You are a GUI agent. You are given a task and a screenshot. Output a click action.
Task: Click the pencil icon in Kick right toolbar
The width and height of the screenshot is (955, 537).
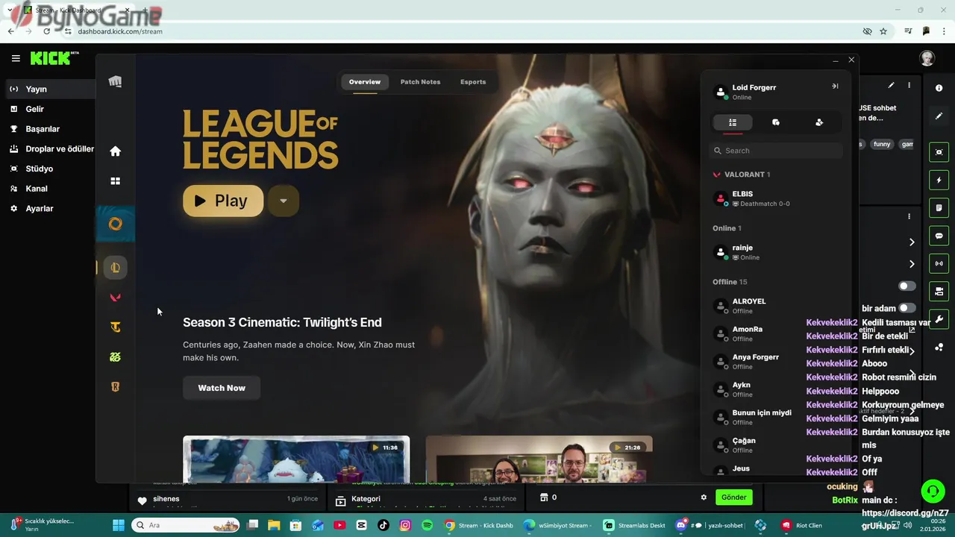click(939, 116)
